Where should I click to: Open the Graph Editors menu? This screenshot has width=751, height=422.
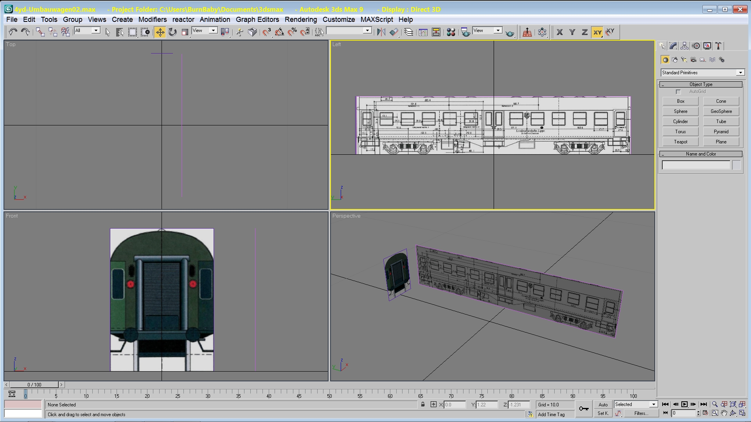coord(257,20)
